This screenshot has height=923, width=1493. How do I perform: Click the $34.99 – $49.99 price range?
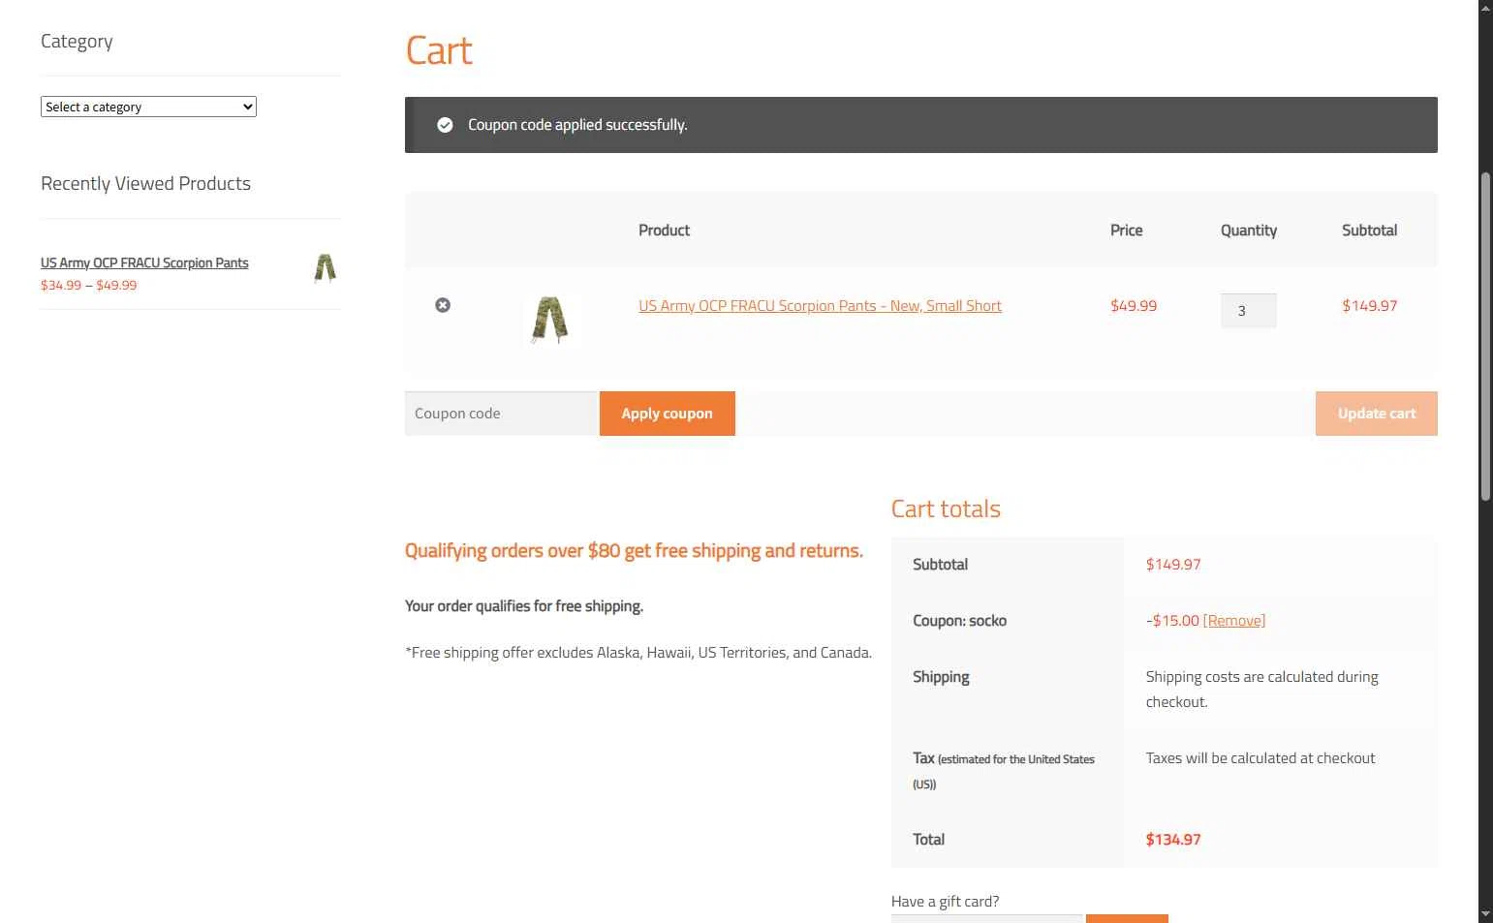pyautogui.click(x=89, y=286)
